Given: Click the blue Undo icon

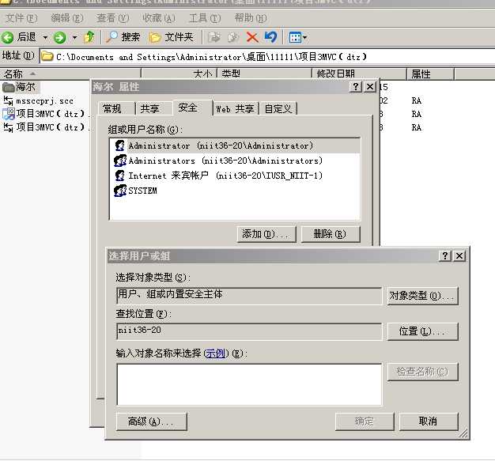Looking at the screenshot, I should tap(271, 37).
